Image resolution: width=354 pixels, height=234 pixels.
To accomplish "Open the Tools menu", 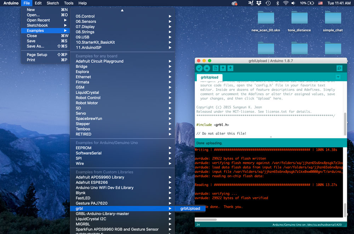I will 69,3.
